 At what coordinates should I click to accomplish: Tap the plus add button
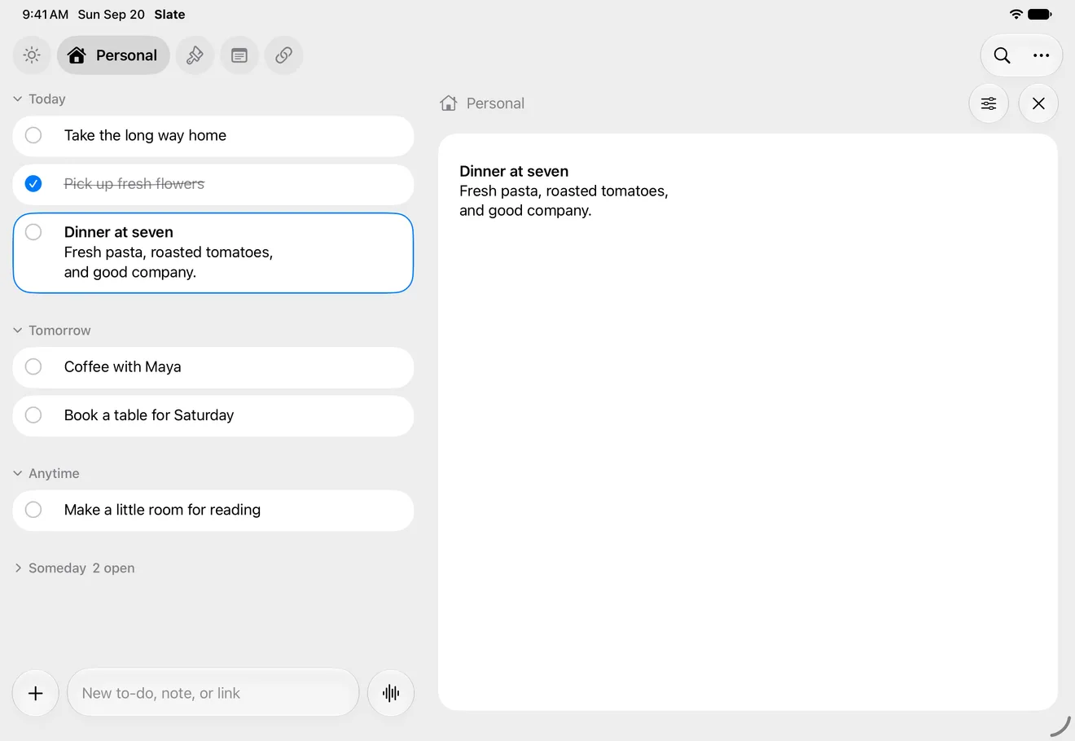coord(36,693)
